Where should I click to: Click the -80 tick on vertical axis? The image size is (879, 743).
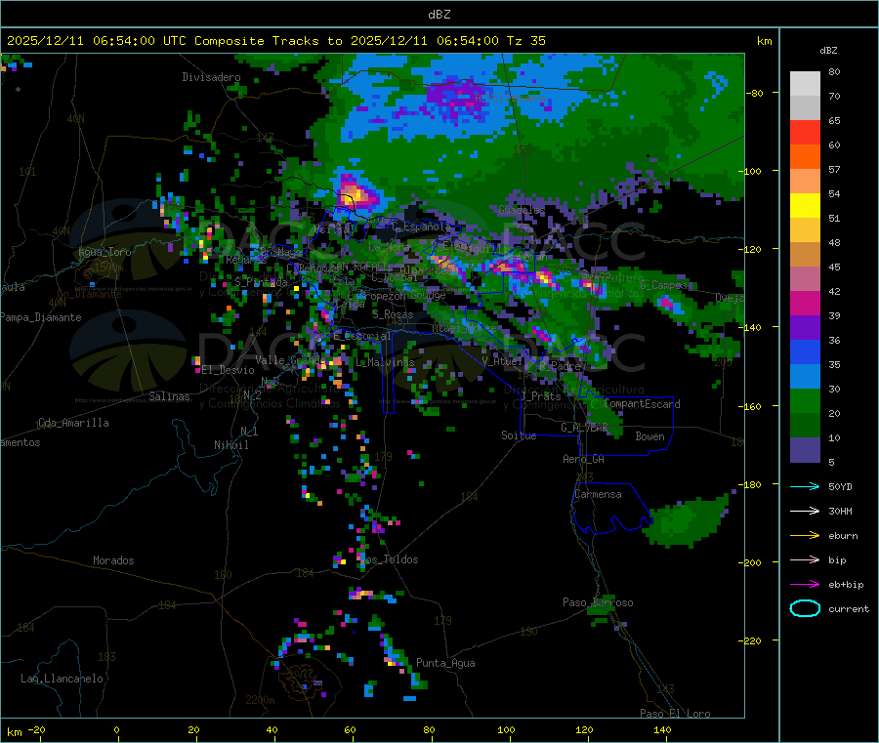(757, 93)
